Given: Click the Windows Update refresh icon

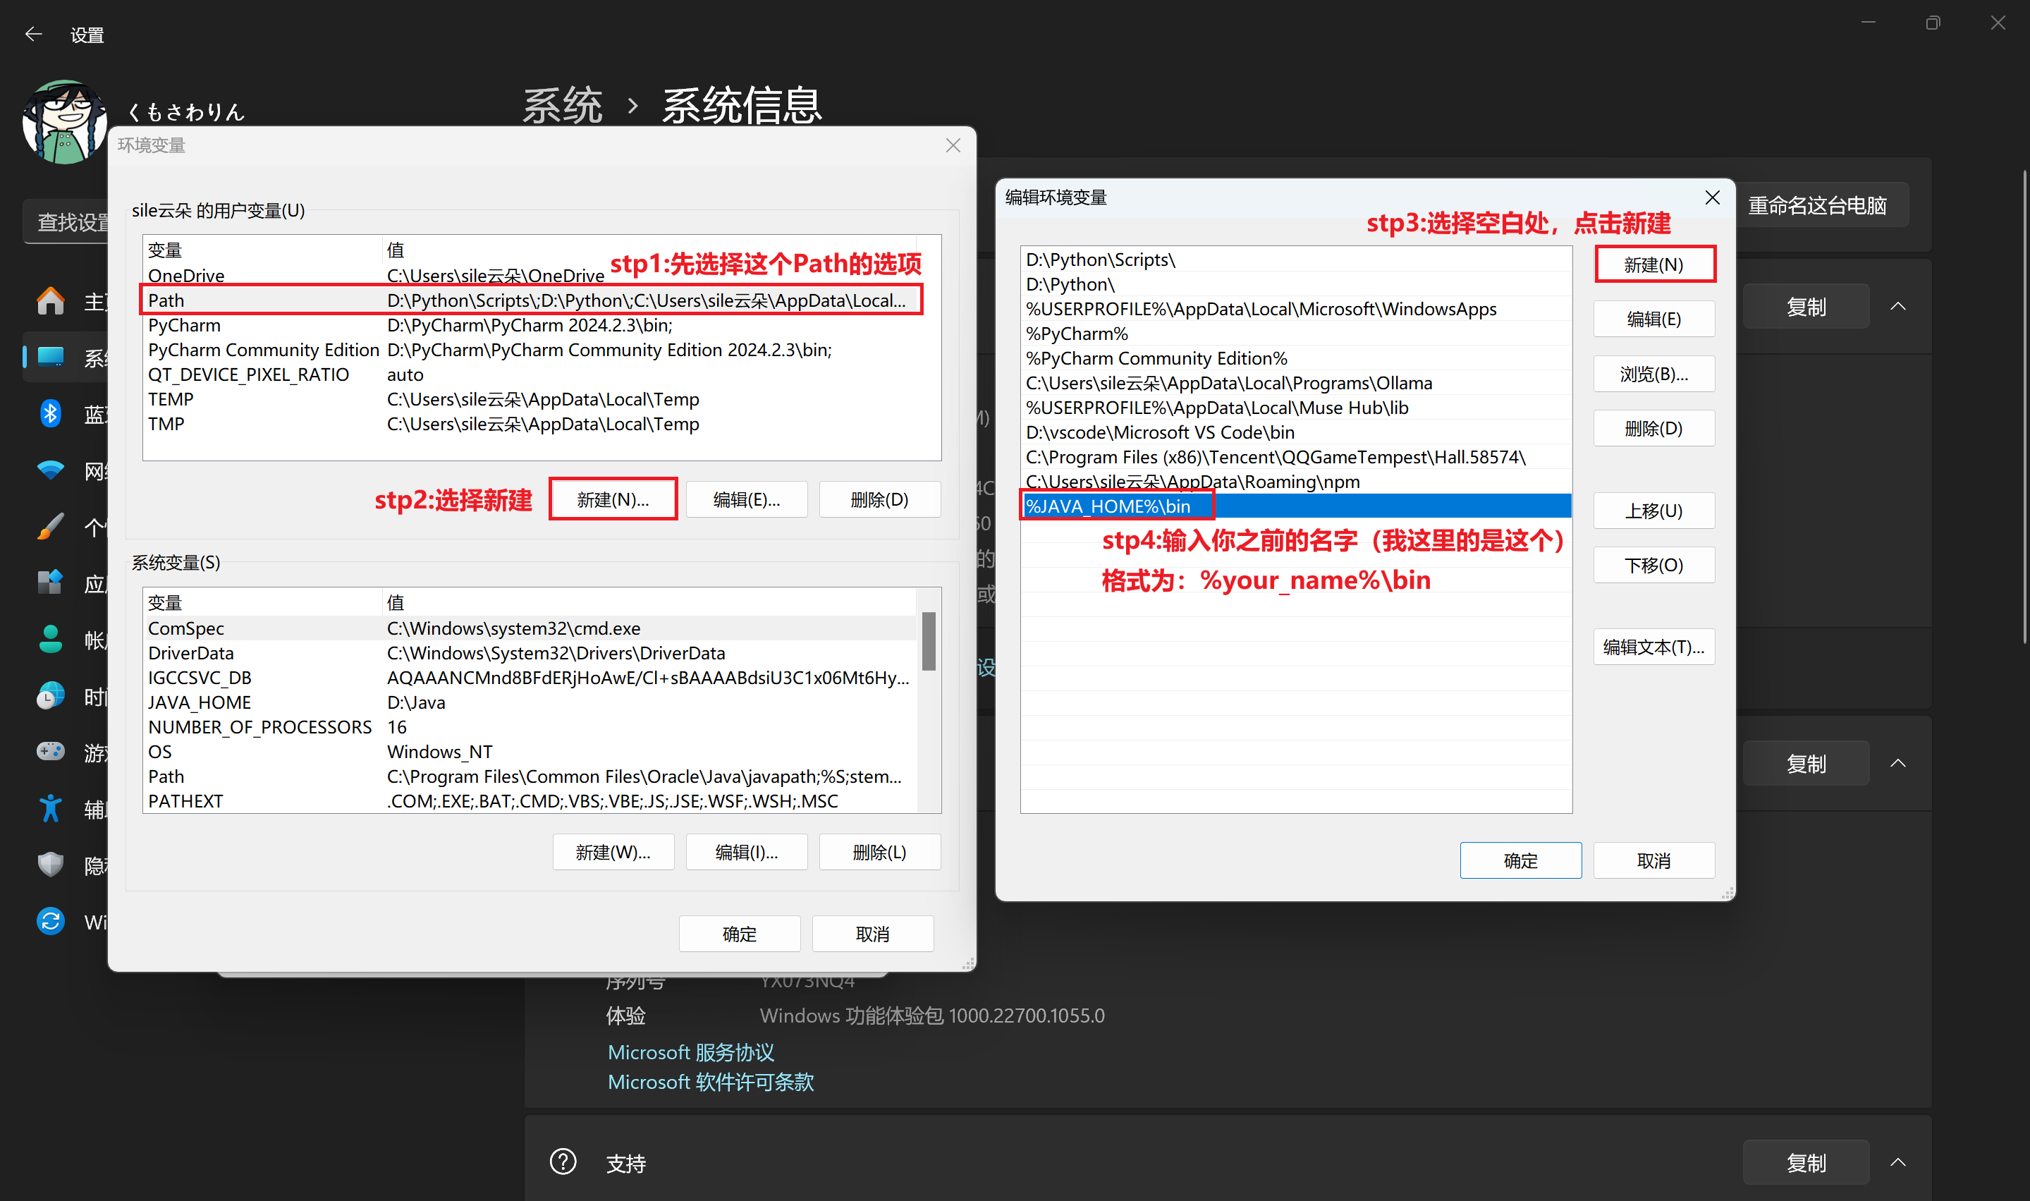Looking at the screenshot, I should click(x=50, y=921).
